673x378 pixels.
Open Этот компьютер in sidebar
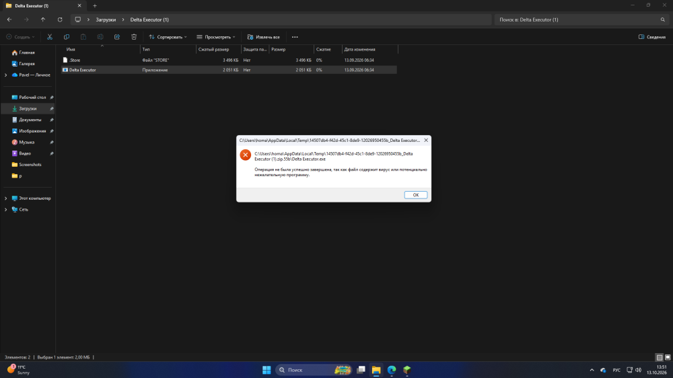[34, 198]
